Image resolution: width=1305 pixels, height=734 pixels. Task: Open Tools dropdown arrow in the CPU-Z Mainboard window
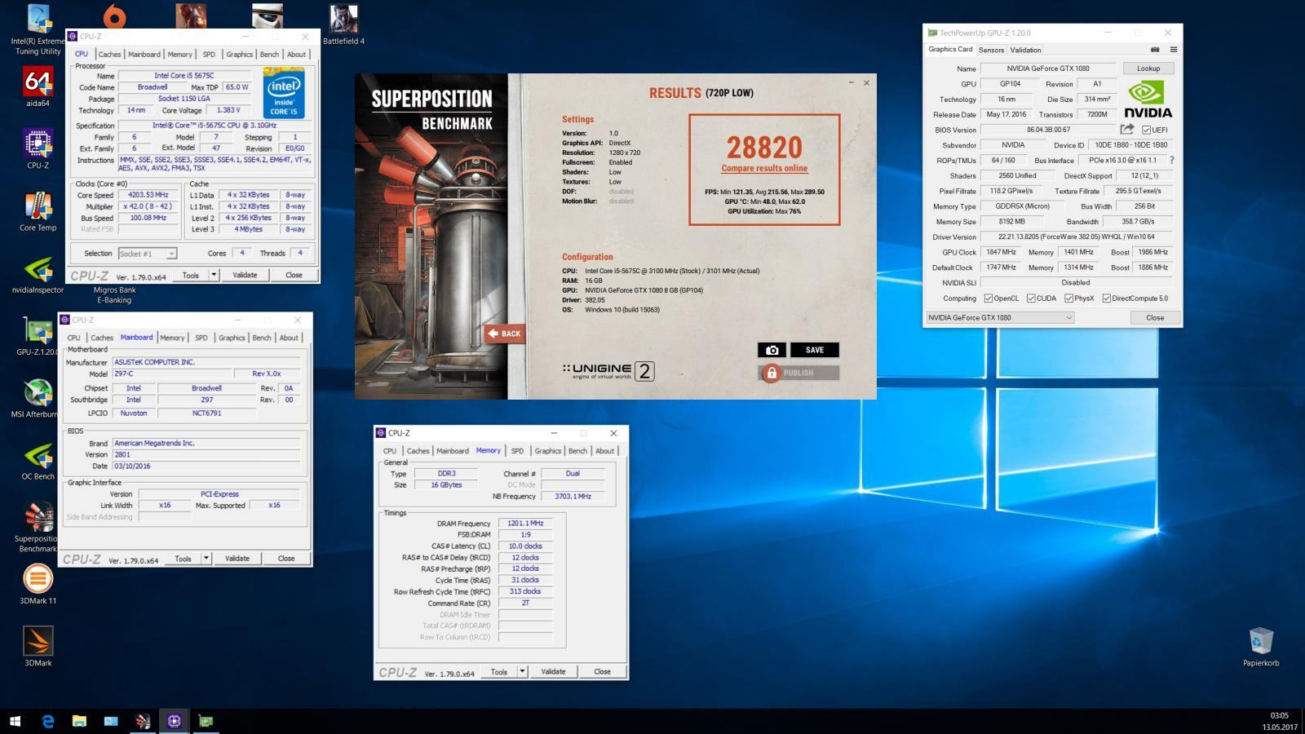coord(206,559)
